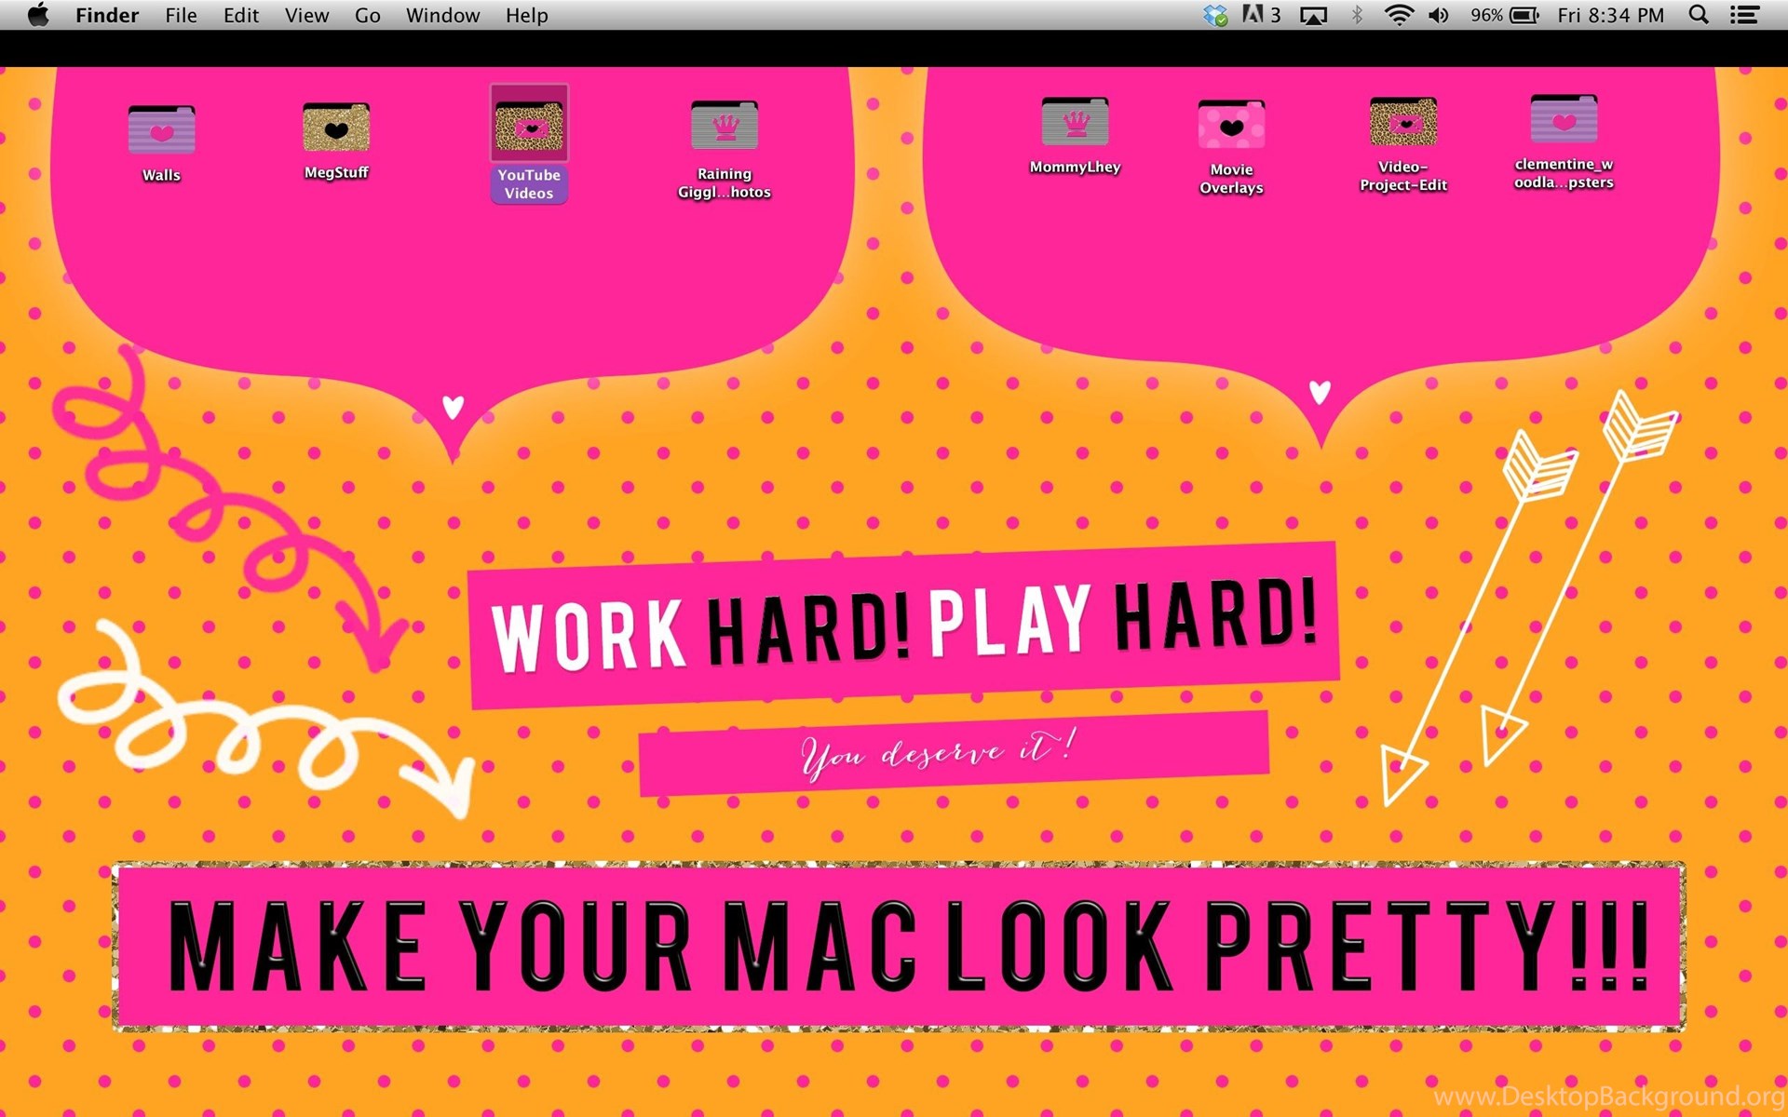Open the Walls folder icon
Image resolution: width=1788 pixels, height=1117 pixels.
[x=161, y=129]
